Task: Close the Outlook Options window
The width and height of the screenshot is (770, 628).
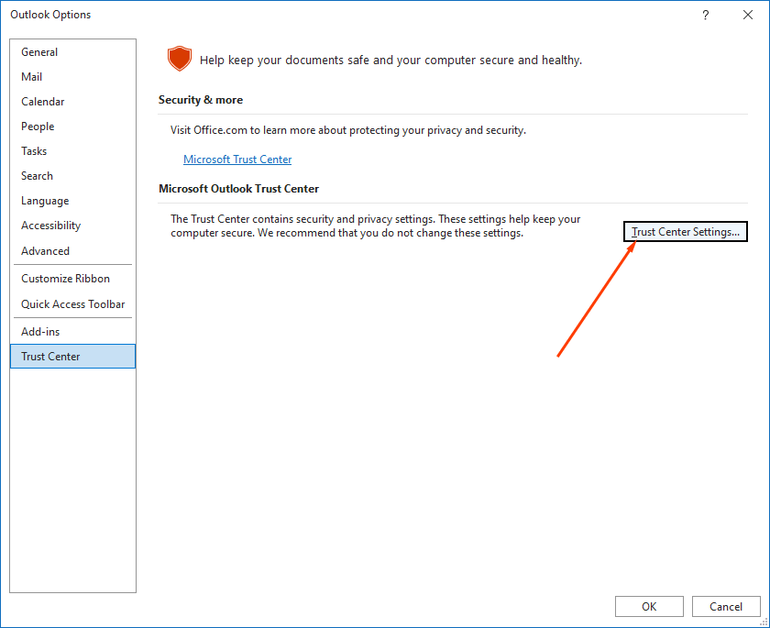Action: point(748,15)
